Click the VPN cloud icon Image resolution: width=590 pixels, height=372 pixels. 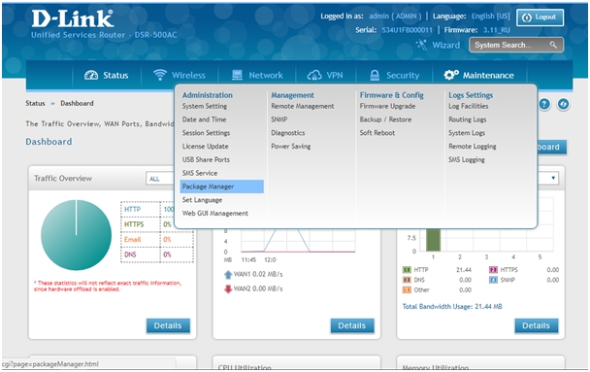click(x=314, y=75)
